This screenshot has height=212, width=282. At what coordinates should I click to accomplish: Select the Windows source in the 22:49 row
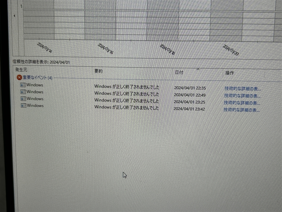point(35,92)
